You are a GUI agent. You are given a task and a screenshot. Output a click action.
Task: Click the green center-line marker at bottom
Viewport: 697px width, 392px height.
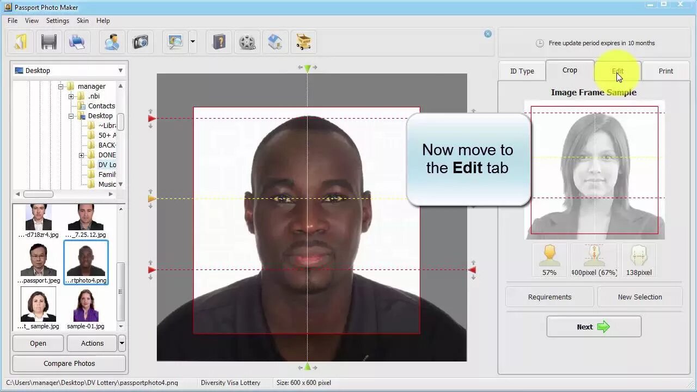click(x=308, y=367)
